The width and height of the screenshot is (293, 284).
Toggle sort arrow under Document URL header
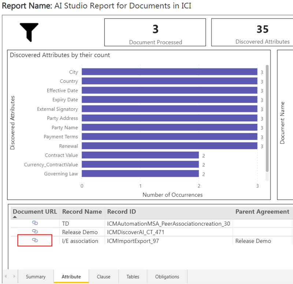15,217
